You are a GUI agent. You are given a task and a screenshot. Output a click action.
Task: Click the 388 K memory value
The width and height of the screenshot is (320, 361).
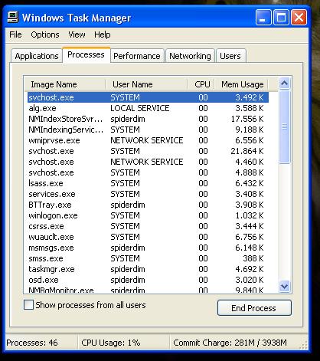click(253, 258)
